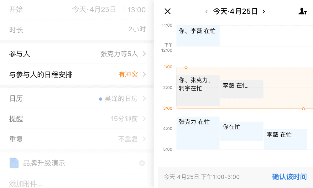
Task: Close the schedule panel with the X icon
Action: (168, 12)
